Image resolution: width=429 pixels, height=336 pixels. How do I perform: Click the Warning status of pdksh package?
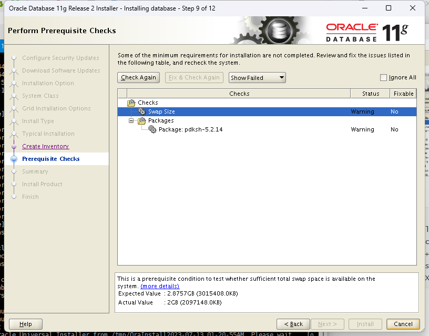point(362,129)
